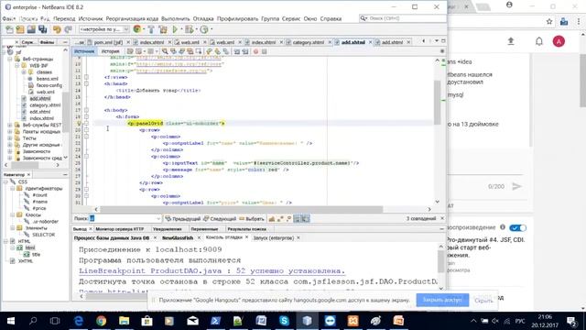Click the editor vertical scrollbar thumb

[x=437, y=102]
